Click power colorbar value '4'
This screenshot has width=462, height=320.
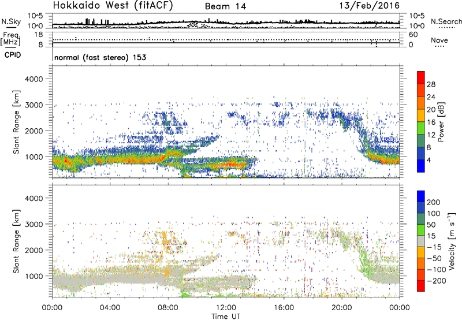point(429,160)
